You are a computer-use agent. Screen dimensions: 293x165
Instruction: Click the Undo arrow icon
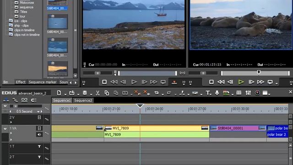(157, 93)
